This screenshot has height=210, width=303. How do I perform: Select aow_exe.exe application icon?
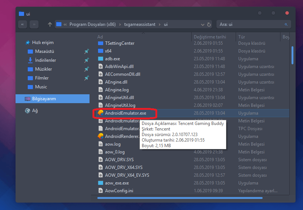pyautogui.click(x=101, y=183)
